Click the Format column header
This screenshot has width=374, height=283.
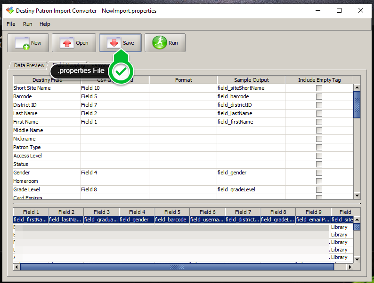[183, 80]
